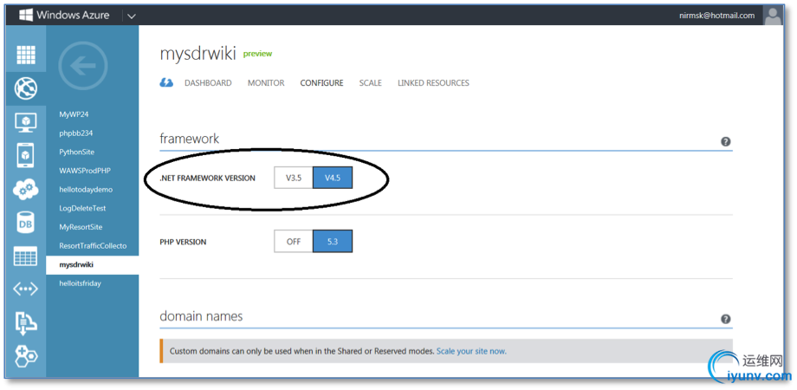Open the Mobile Services phone icon
Screen dimensions: 797x390
(26, 156)
